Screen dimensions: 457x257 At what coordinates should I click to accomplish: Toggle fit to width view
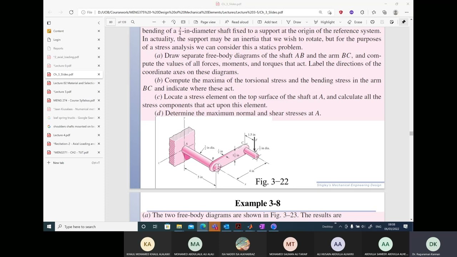point(183,22)
